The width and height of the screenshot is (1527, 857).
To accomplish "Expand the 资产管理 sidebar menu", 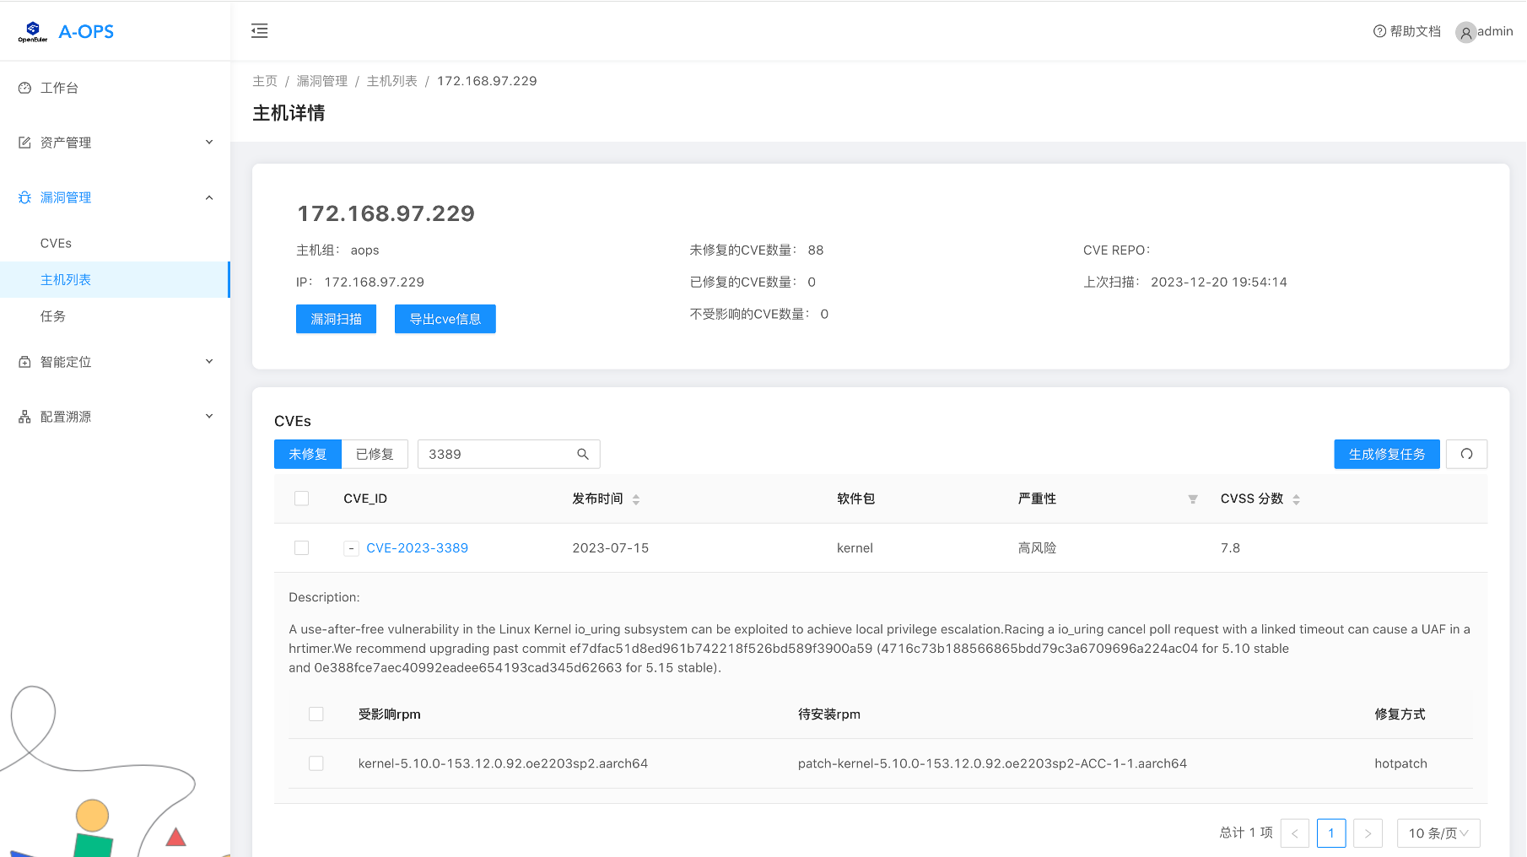I will tap(115, 143).
